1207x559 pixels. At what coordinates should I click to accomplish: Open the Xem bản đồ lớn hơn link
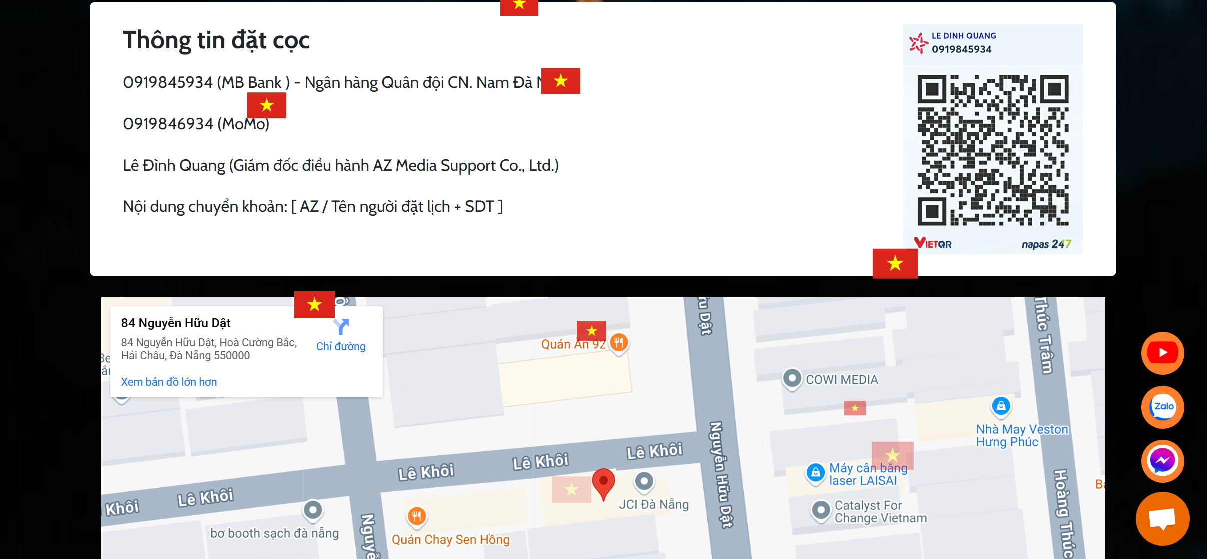pyautogui.click(x=169, y=382)
